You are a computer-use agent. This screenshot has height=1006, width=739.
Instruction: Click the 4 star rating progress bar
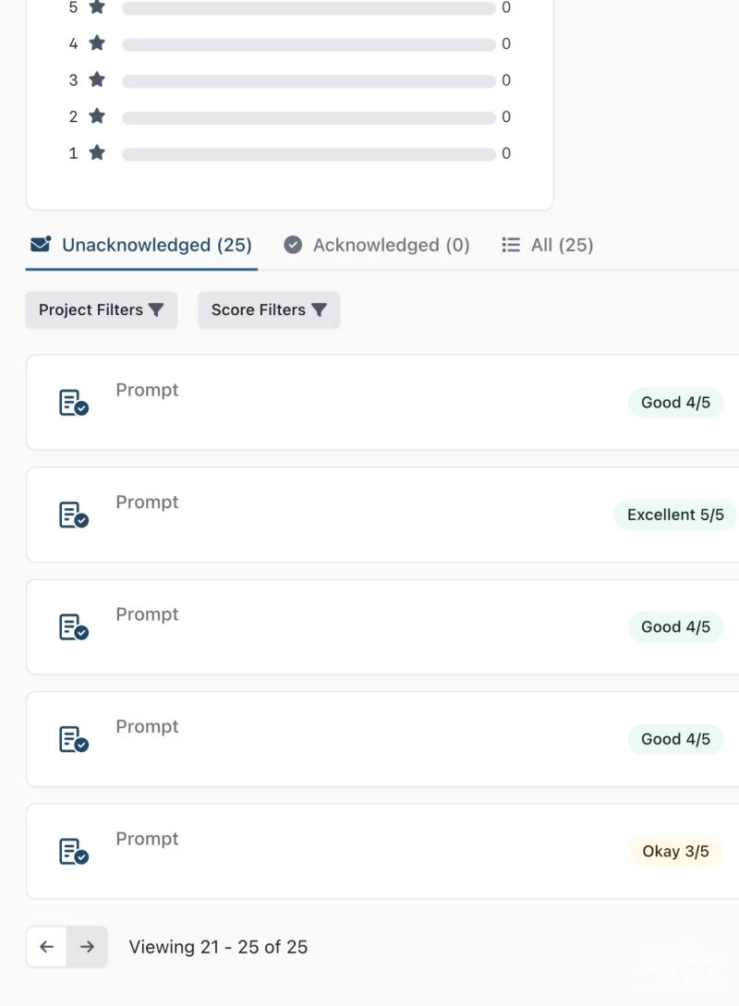click(309, 44)
